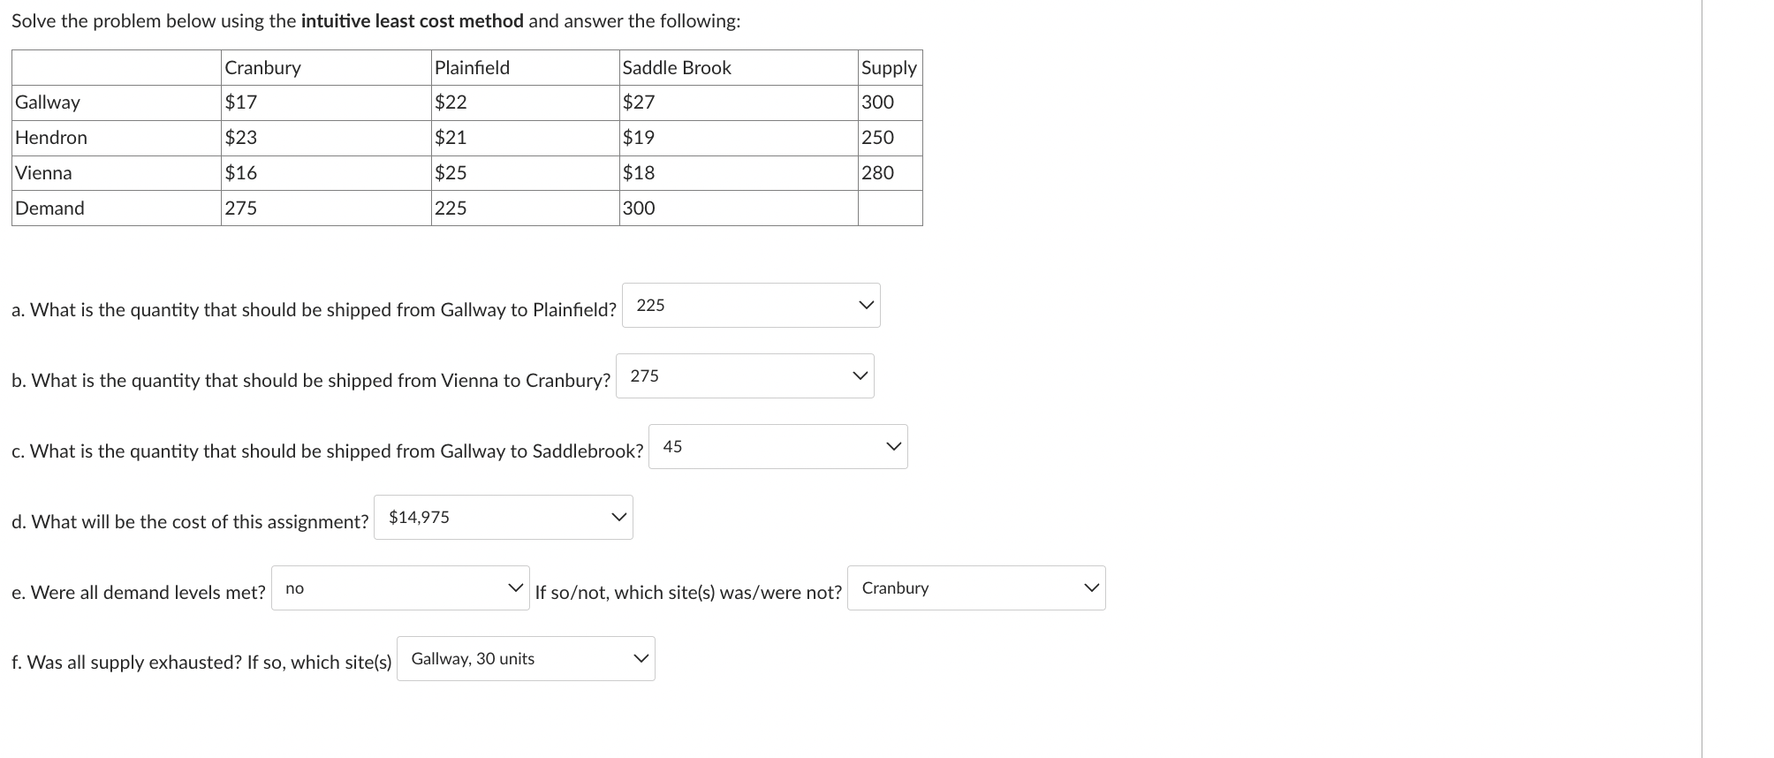Open the cost dropdown showing "$14,975"
Image resolution: width=1774 pixels, height=758 pixels.
[x=504, y=517]
